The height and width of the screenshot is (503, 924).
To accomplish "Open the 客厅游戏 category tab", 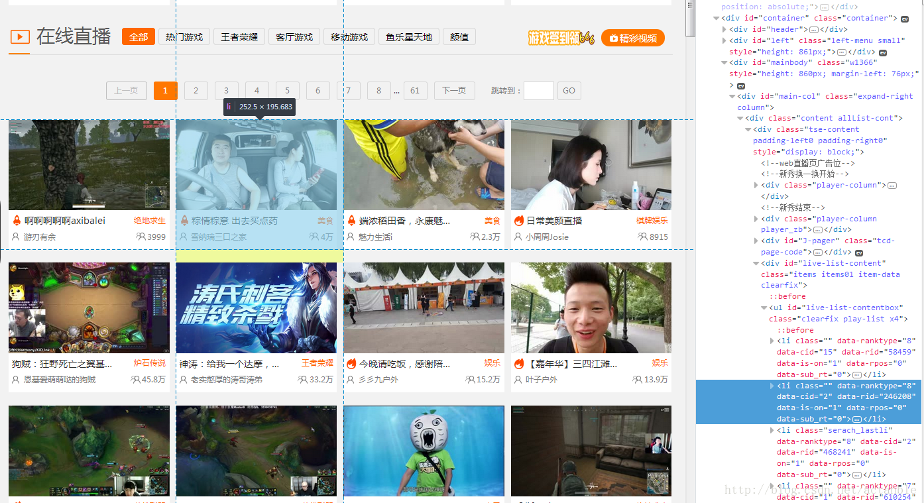I will pyautogui.click(x=294, y=37).
